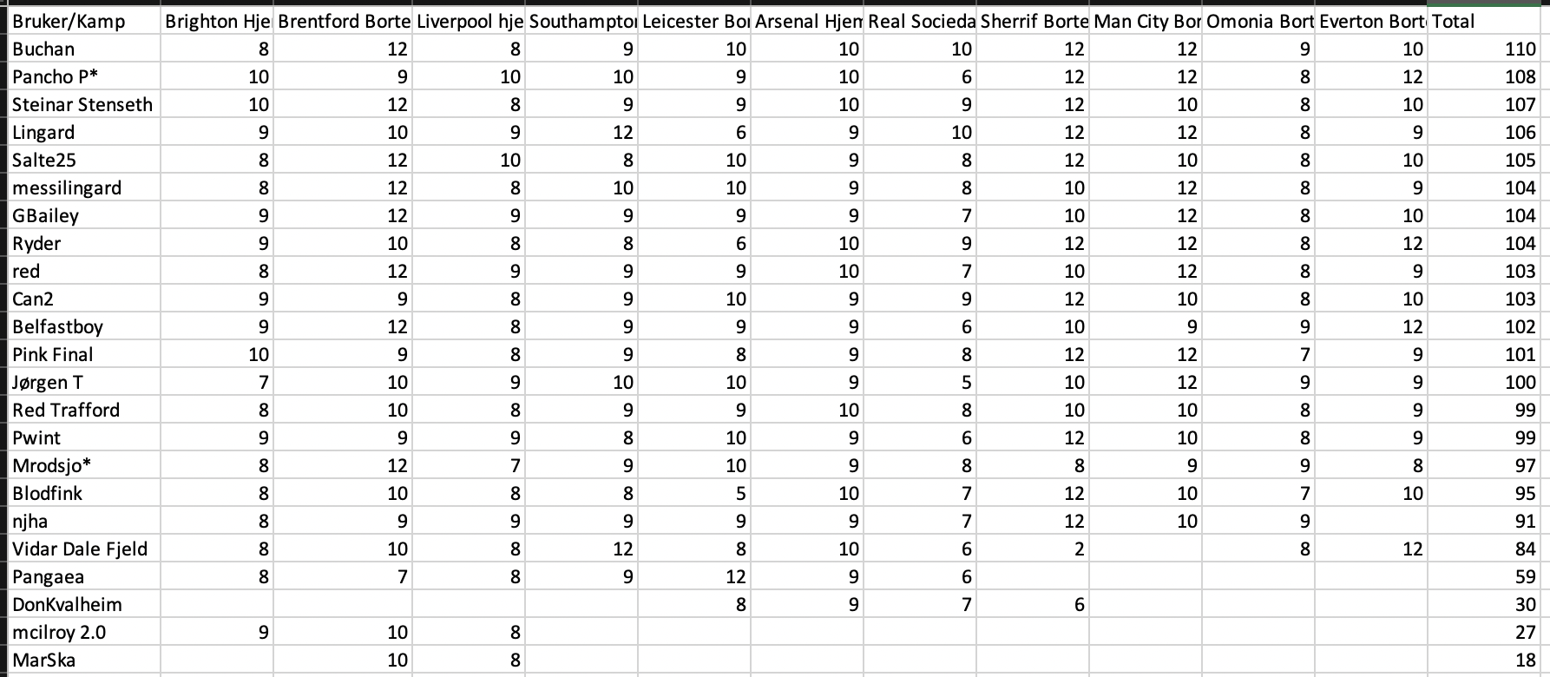
Task: Click the Buchan name cell
Action: coord(84,49)
